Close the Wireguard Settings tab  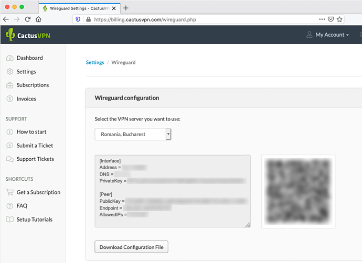click(114, 8)
